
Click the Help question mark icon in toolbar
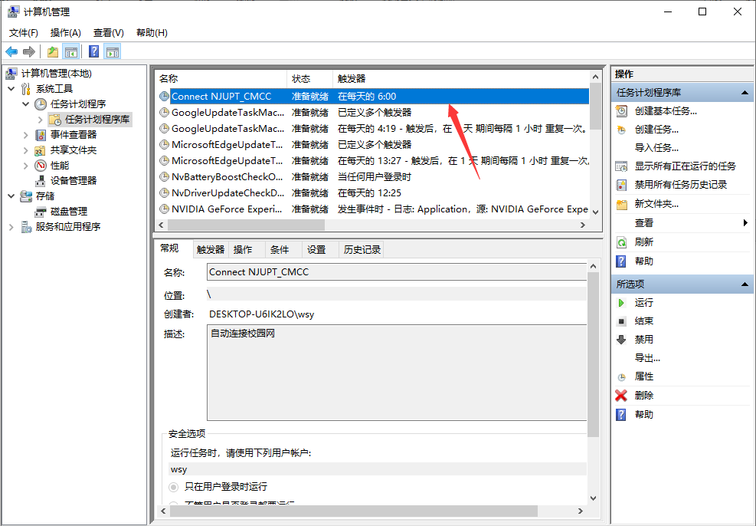point(93,52)
